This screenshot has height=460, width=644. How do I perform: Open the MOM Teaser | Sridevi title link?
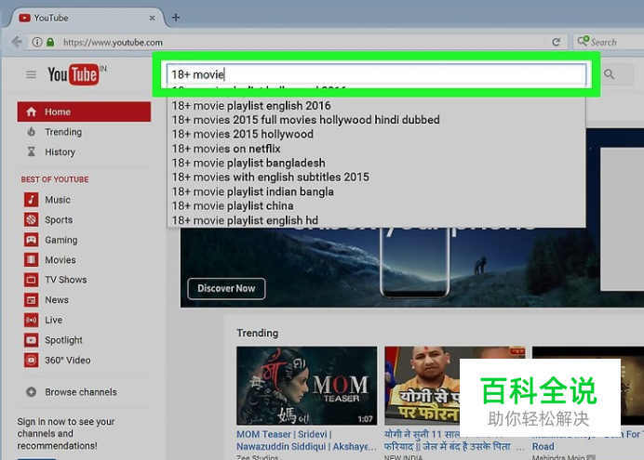[306, 440]
